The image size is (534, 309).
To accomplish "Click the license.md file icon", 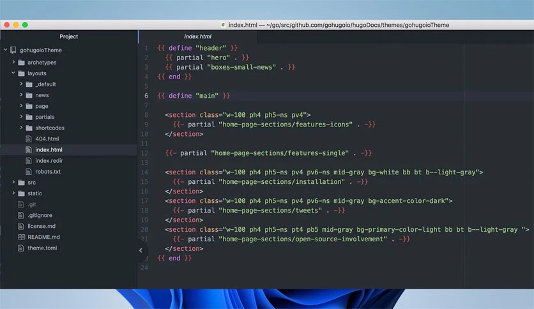I will 21,226.
